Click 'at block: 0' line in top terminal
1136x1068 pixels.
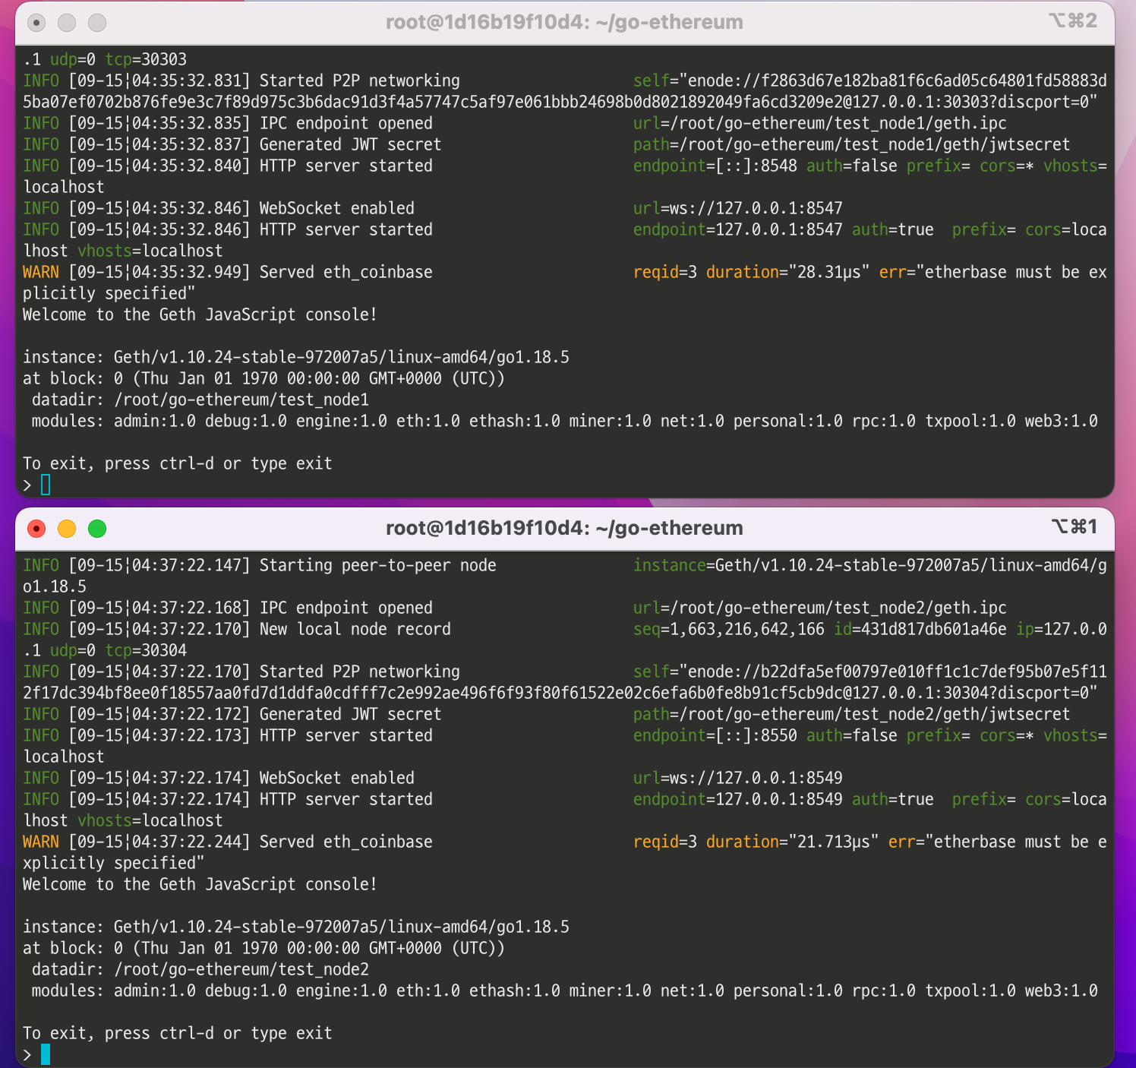[263, 378]
